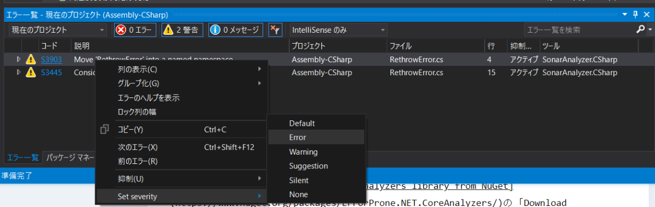Choose 次のエラー(X) menu item
Viewport: 655px width, 207px height.
(x=182, y=147)
